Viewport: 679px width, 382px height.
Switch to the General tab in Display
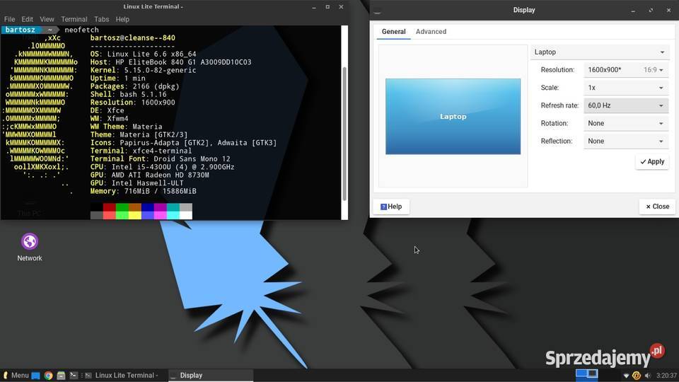tap(394, 32)
